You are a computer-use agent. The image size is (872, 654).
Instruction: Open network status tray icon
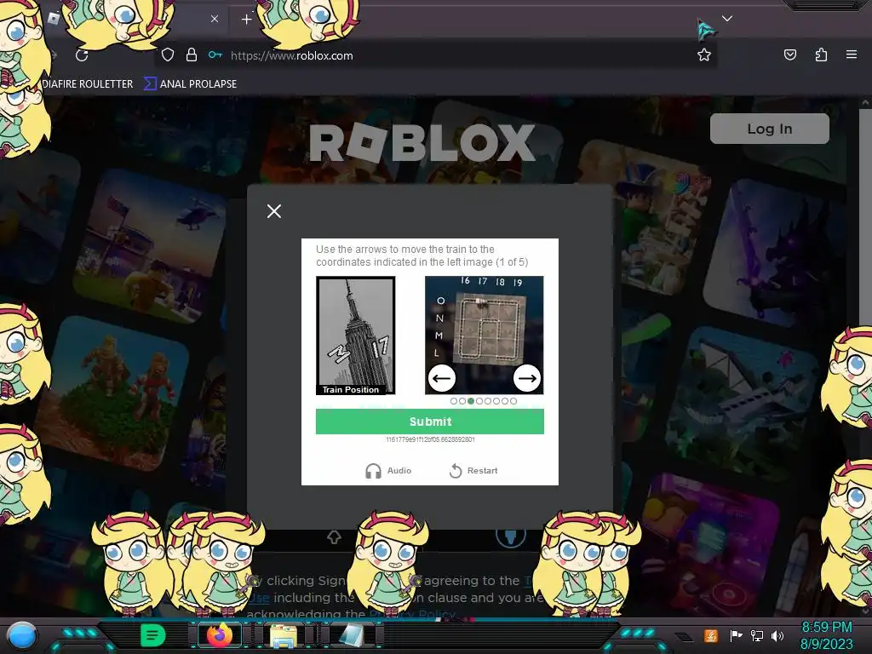click(x=757, y=635)
